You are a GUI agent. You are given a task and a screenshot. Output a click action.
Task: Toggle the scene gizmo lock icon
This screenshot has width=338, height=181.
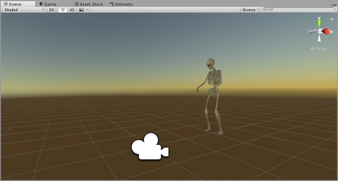332,19
